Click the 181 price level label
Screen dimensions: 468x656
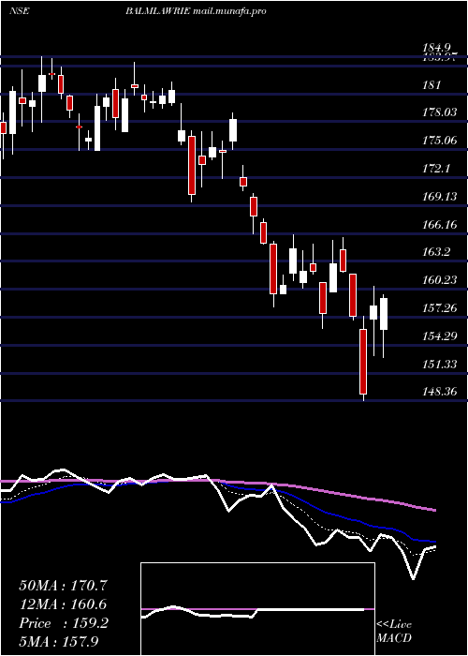pos(432,85)
